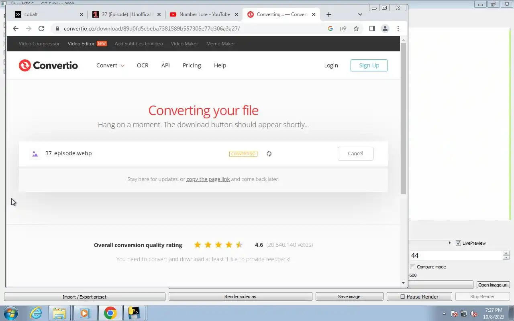Show hidden tray icons arrow
This screenshot has height=321, width=514.
pyautogui.click(x=444, y=314)
